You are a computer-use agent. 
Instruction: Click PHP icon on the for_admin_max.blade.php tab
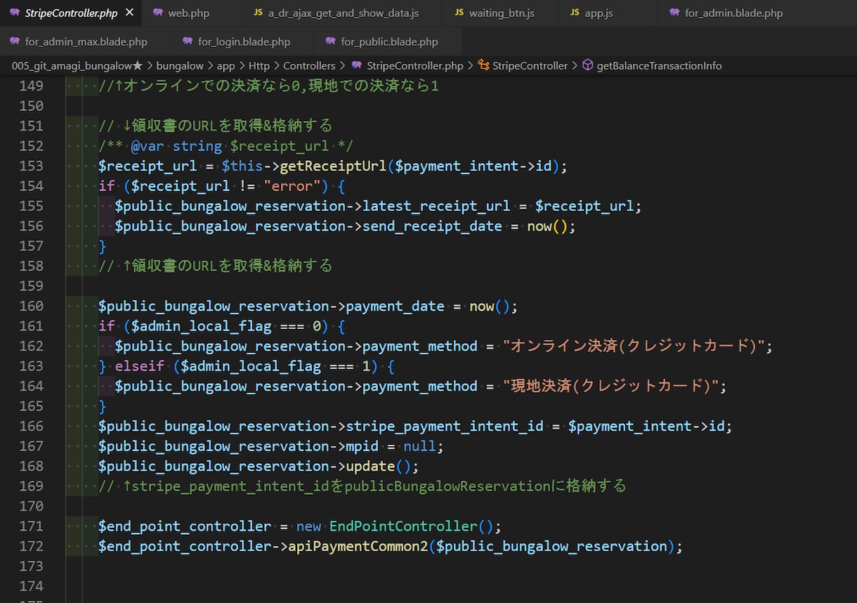(14, 41)
